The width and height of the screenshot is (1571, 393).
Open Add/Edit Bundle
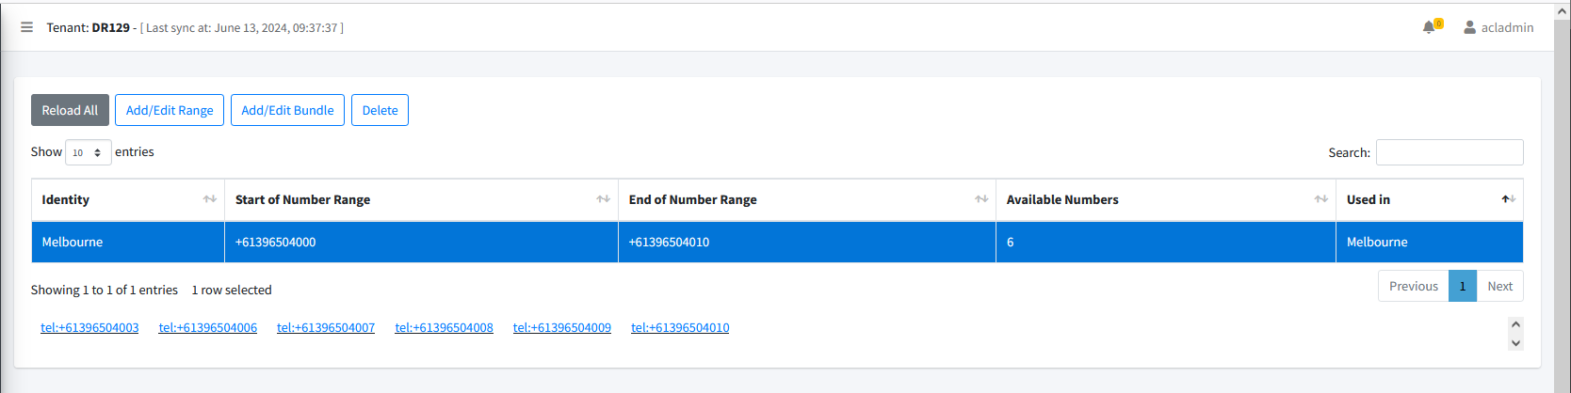tap(287, 110)
